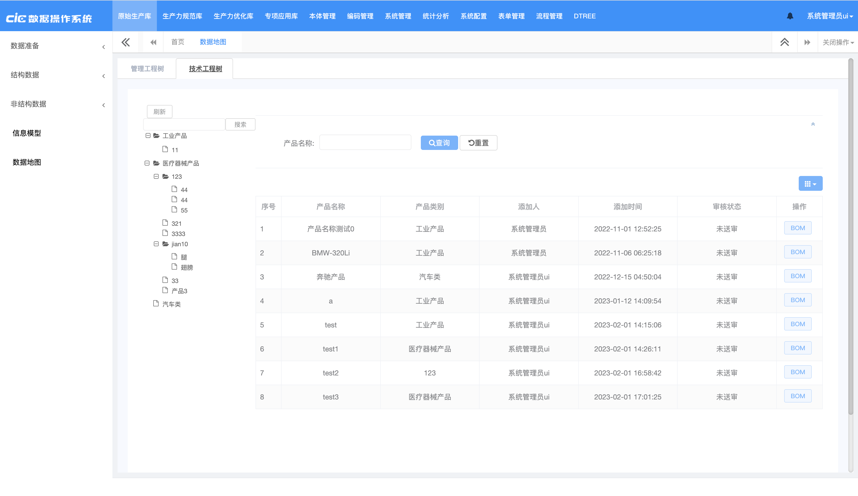The width and height of the screenshot is (858, 496).
Task: Collapse sidebar with double-left chevron icon
Action: (x=126, y=42)
